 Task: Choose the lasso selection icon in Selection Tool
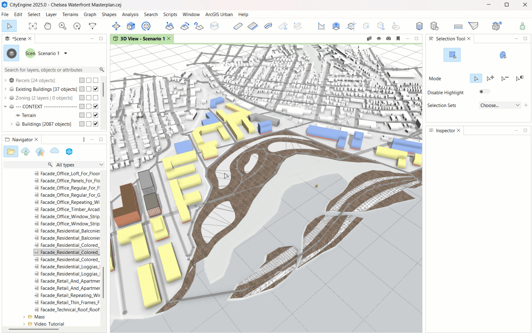pos(503,55)
